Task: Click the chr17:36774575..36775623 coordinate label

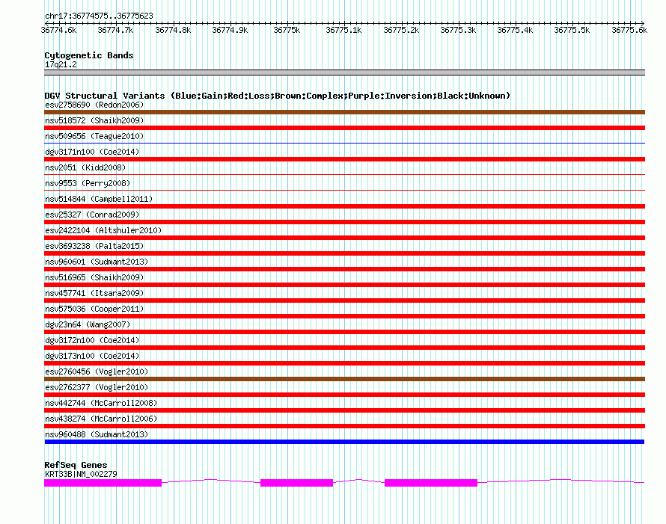Action: (x=99, y=16)
